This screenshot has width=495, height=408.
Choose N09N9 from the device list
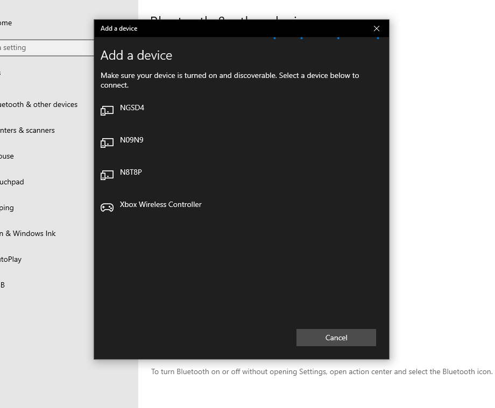[x=131, y=140]
